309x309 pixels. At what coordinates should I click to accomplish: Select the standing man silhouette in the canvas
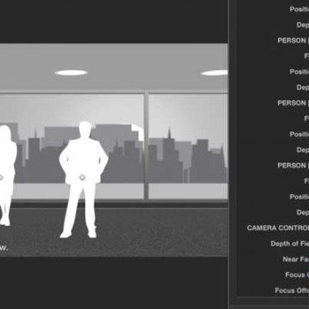pos(83,179)
